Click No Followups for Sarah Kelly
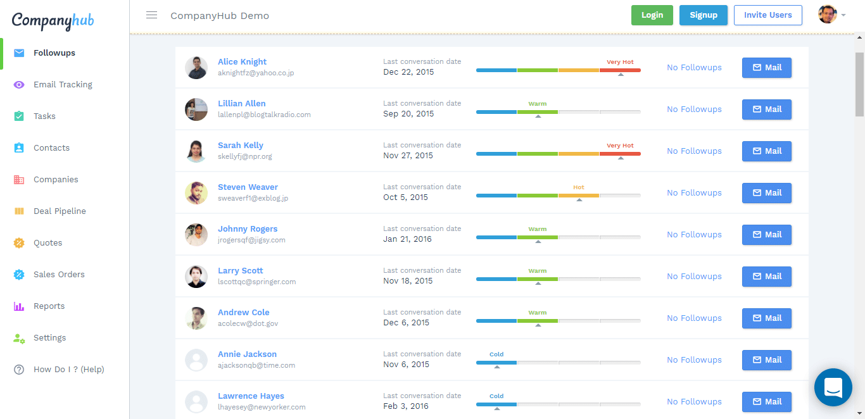 click(694, 151)
